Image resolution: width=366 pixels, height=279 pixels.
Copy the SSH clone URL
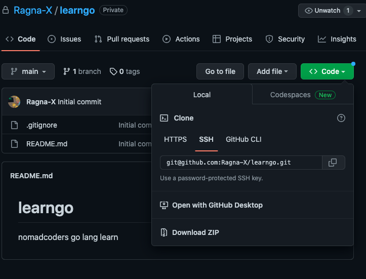pyautogui.click(x=333, y=163)
